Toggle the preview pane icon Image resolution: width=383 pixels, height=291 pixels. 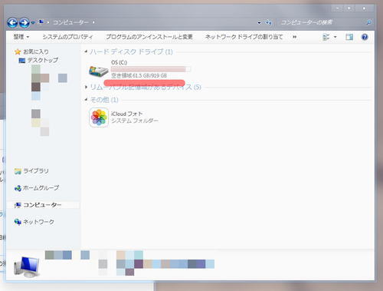point(349,37)
